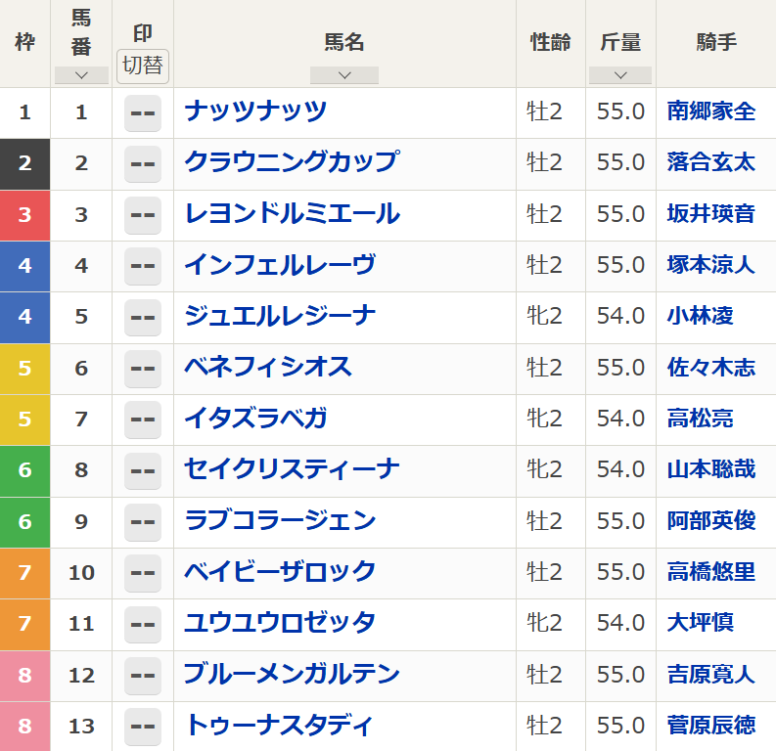Open jockey profile 坂井瑛音

point(711,214)
